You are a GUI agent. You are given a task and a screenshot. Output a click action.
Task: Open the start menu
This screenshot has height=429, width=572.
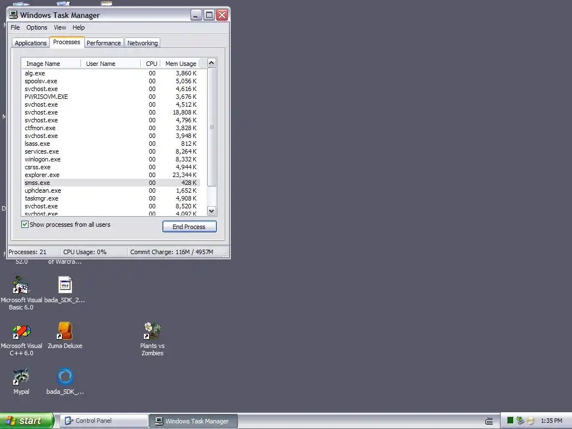27,421
